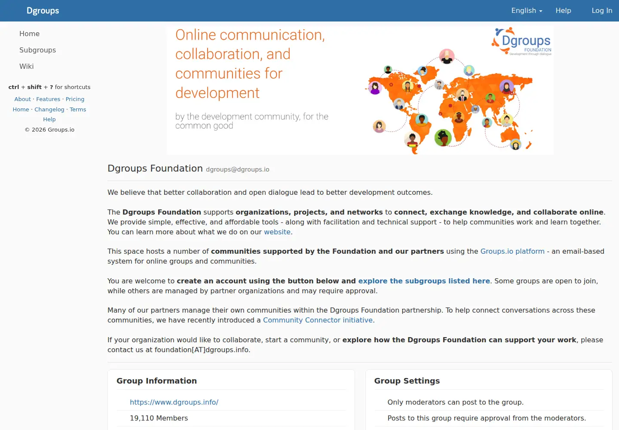
Task: Go to Home in the left sidebar menu
Action: [29, 34]
